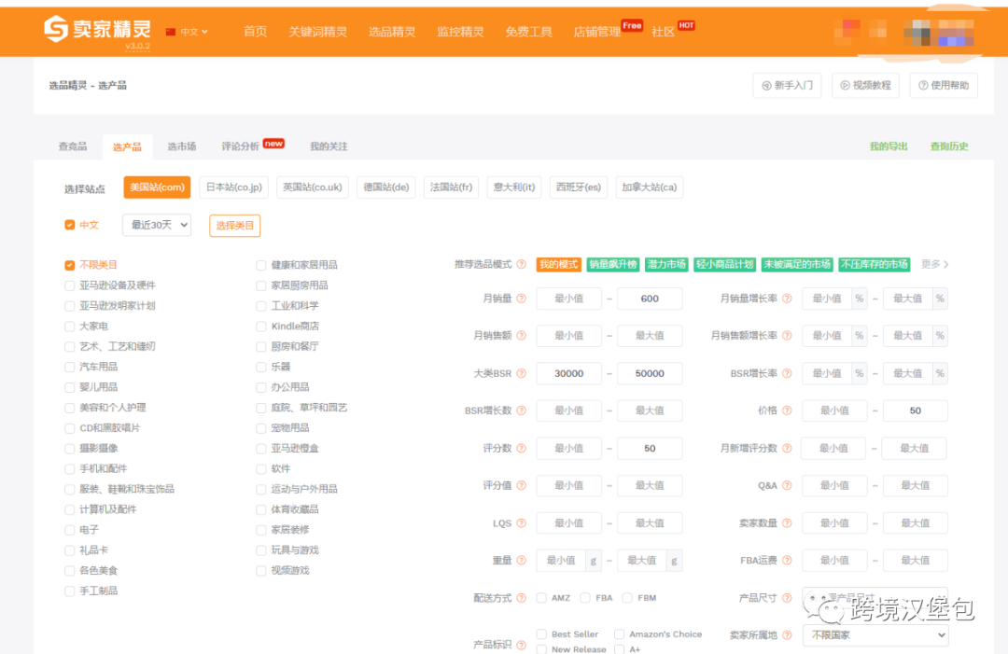Open the 监控精灵 menu item

click(x=464, y=31)
